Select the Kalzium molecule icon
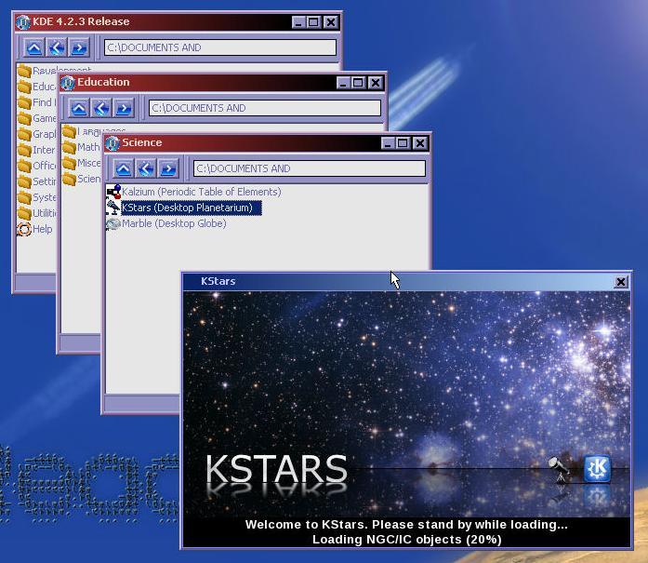The height and width of the screenshot is (563, 648). tap(113, 192)
